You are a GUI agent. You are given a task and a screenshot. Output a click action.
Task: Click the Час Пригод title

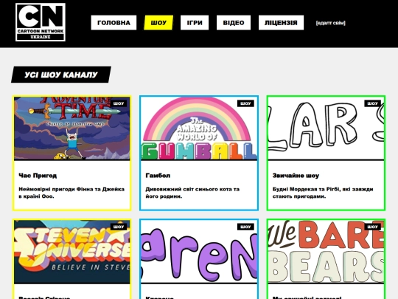(38, 176)
